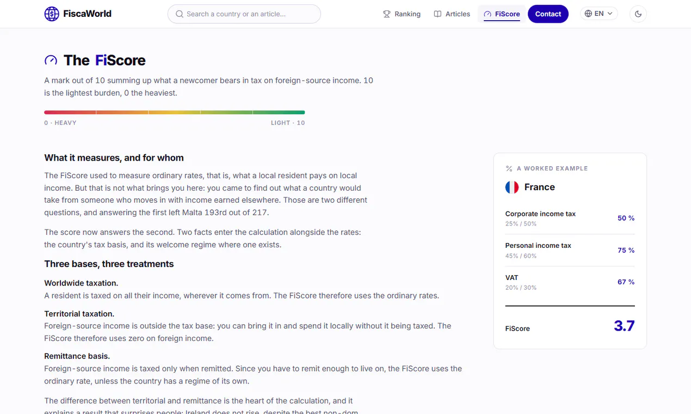Click the '45% / 60%' rate detail
Viewport: 691px width, 414px height.
[x=521, y=256]
